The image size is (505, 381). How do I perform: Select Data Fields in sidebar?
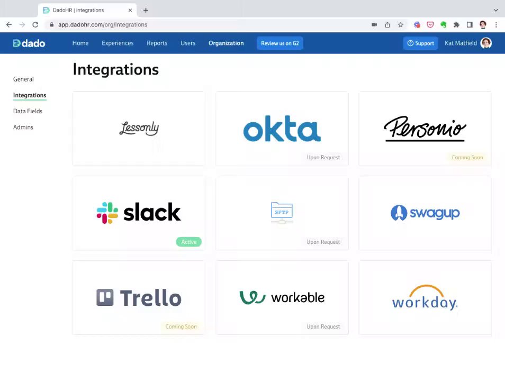coord(28,111)
